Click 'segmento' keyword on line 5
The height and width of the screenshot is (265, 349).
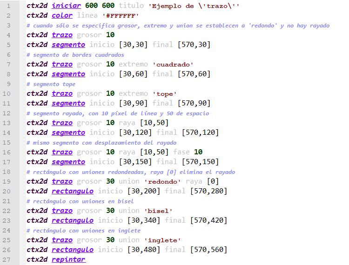68,45
